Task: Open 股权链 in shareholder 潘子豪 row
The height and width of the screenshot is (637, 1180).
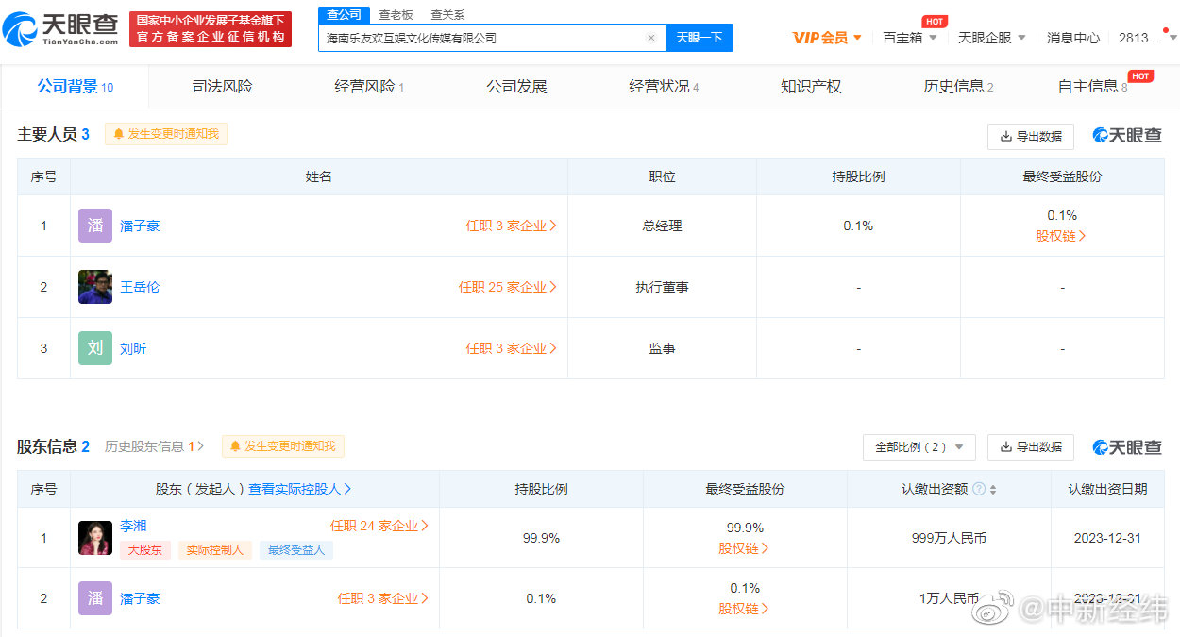Action: [744, 609]
